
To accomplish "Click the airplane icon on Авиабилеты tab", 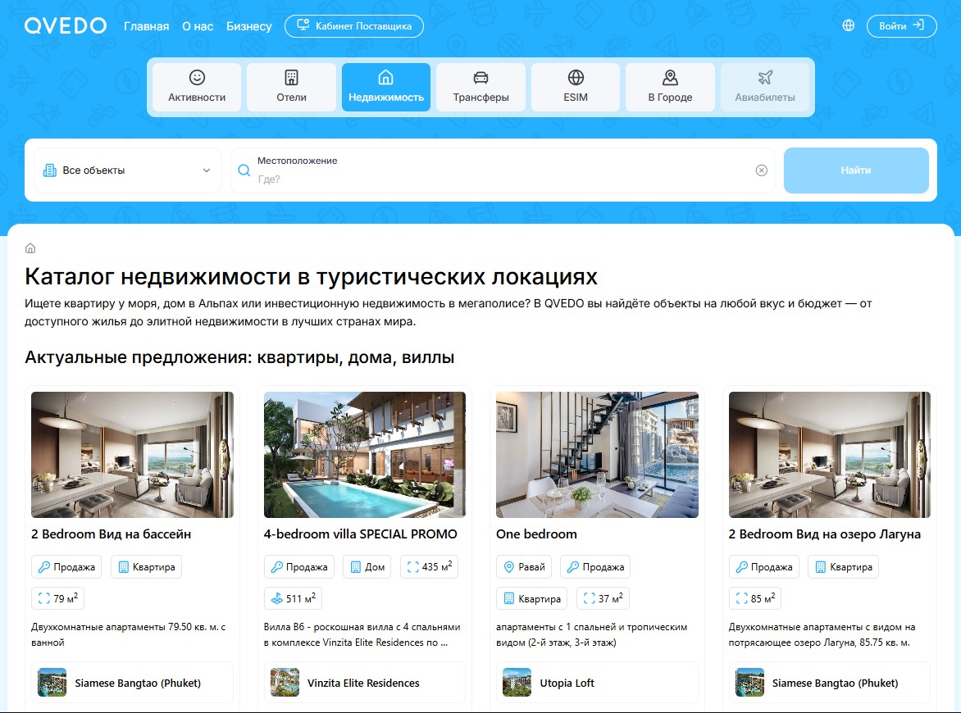I will pyautogui.click(x=766, y=77).
